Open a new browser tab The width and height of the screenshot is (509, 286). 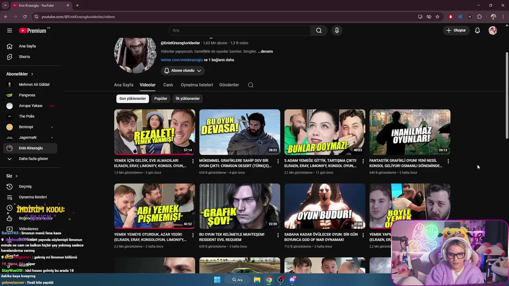point(77,6)
